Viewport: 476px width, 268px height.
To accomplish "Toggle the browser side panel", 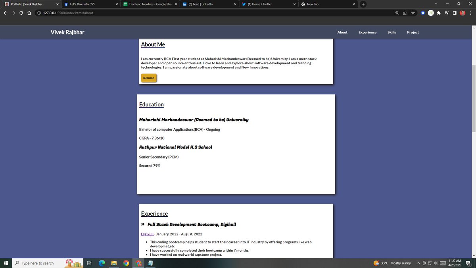I will 455,13.
